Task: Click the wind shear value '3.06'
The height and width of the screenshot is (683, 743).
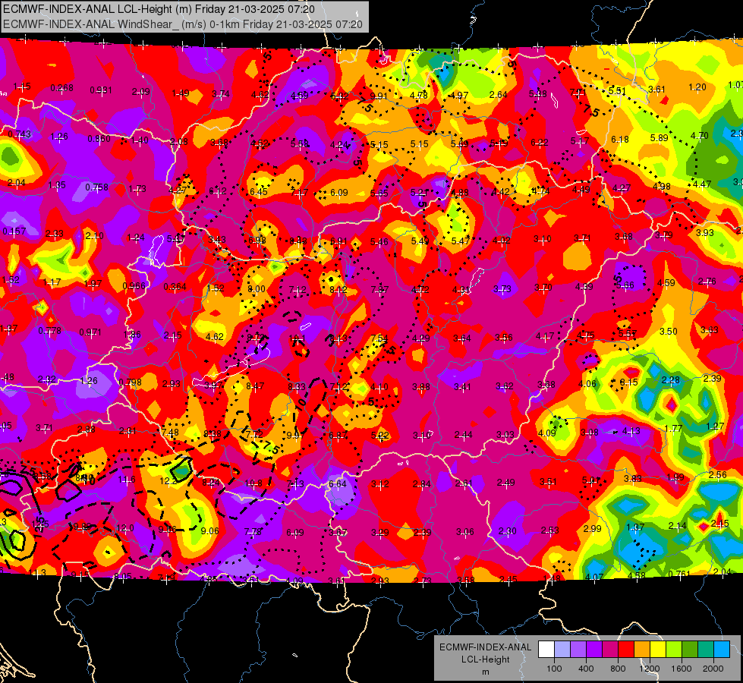Action: 464,531
